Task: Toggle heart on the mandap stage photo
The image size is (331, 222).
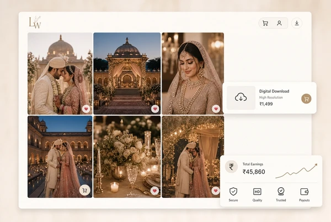Action: click(x=155, y=109)
